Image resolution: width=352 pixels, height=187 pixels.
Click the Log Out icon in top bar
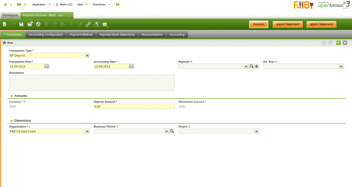coord(117,4)
